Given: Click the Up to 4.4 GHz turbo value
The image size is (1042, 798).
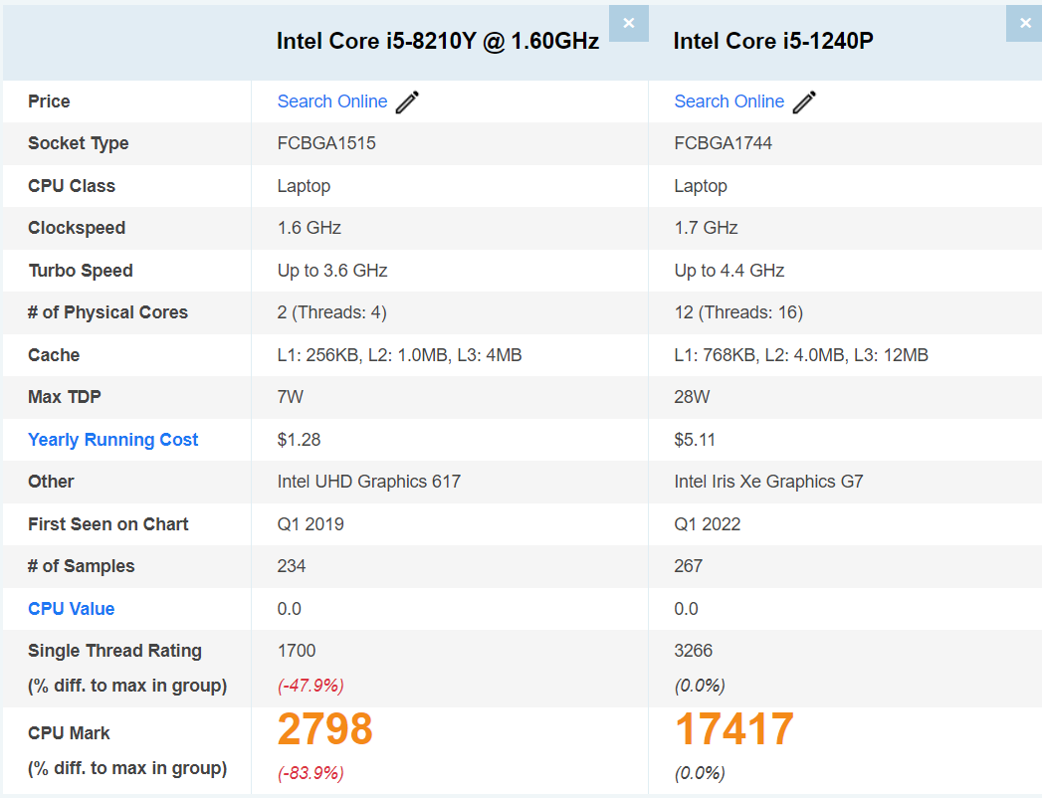Looking at the screenshot, I should point(729,271).
